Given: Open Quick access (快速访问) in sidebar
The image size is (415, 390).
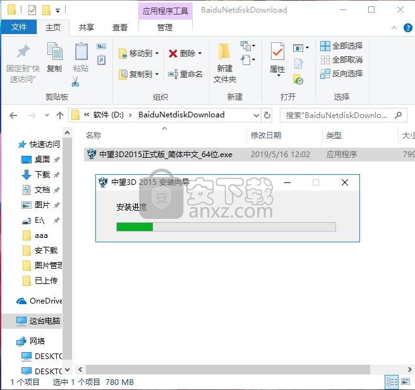Looking at the screenshot, I should click(x=39, y=145).
